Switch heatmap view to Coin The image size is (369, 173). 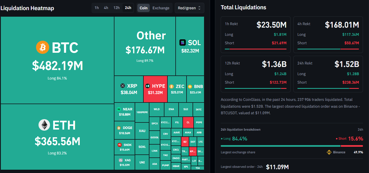click(x=144, y=8)
